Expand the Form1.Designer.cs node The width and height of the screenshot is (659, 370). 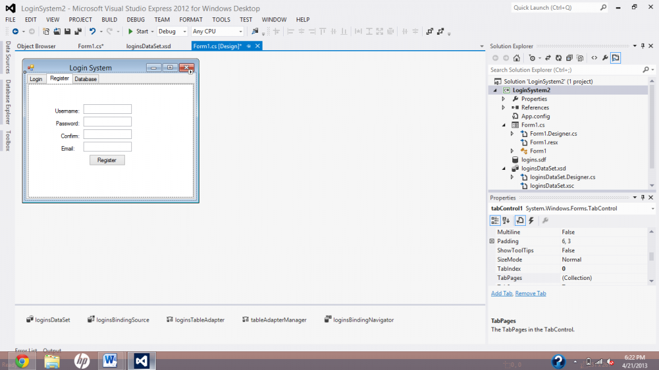512,134
